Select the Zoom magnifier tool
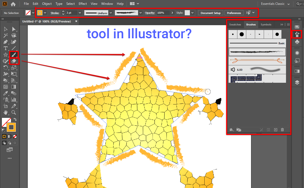This screenshot has width=304, height=188. [x=14, y=112]
